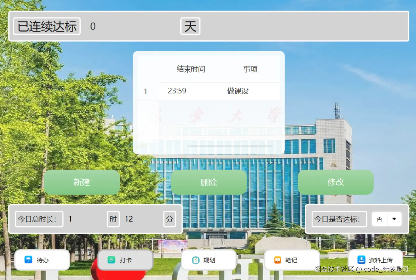416x280 pixels.
Task: Switch to the 笔记 tab
Action: tap(292, 260)
